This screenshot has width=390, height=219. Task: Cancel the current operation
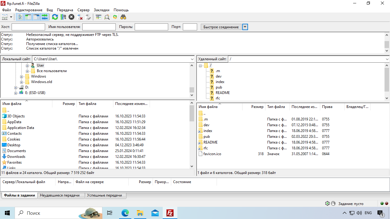71,17
